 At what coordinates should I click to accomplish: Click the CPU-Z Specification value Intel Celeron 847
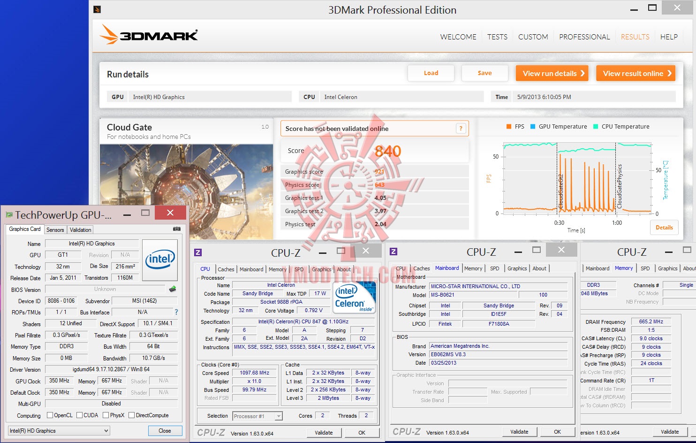point(303,322)
